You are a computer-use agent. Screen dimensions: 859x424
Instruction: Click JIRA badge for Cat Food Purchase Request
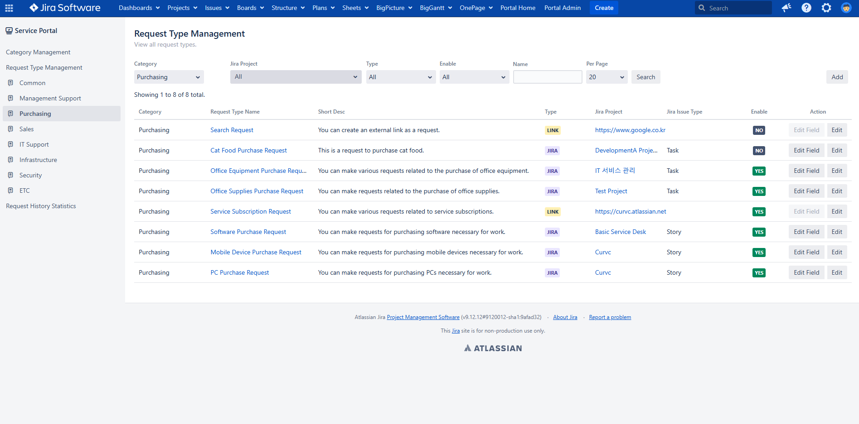552,151
